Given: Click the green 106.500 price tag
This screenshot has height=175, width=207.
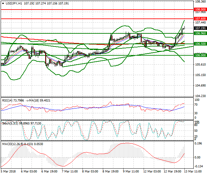Looking at the screenshot, I should (200, 44).
